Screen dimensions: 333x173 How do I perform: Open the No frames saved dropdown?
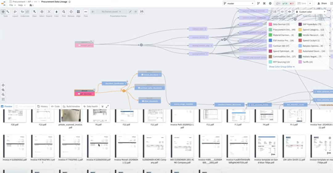point(111,12)
